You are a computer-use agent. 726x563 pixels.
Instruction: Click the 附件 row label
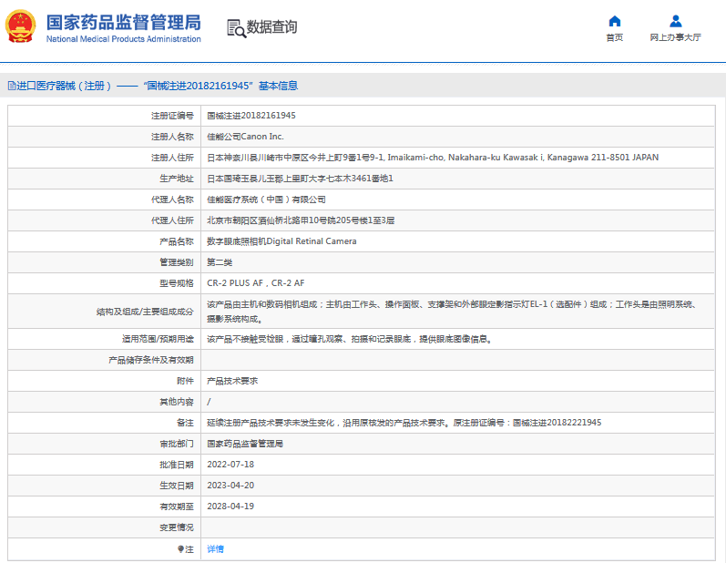click(x=185, y=381)
